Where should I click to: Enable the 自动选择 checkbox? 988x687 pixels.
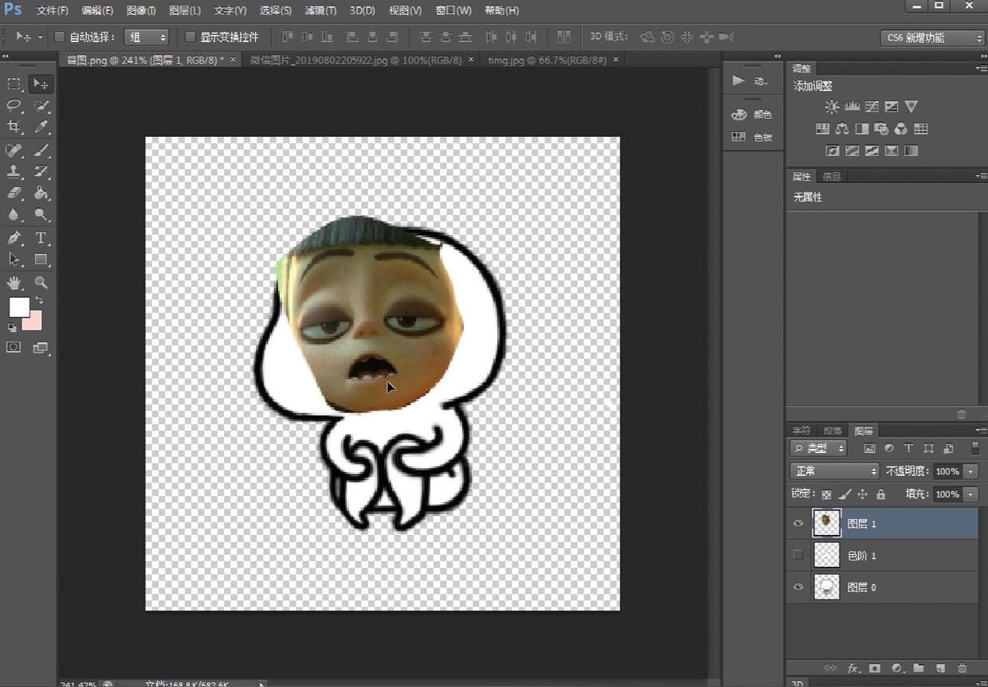tap(60, 37)
